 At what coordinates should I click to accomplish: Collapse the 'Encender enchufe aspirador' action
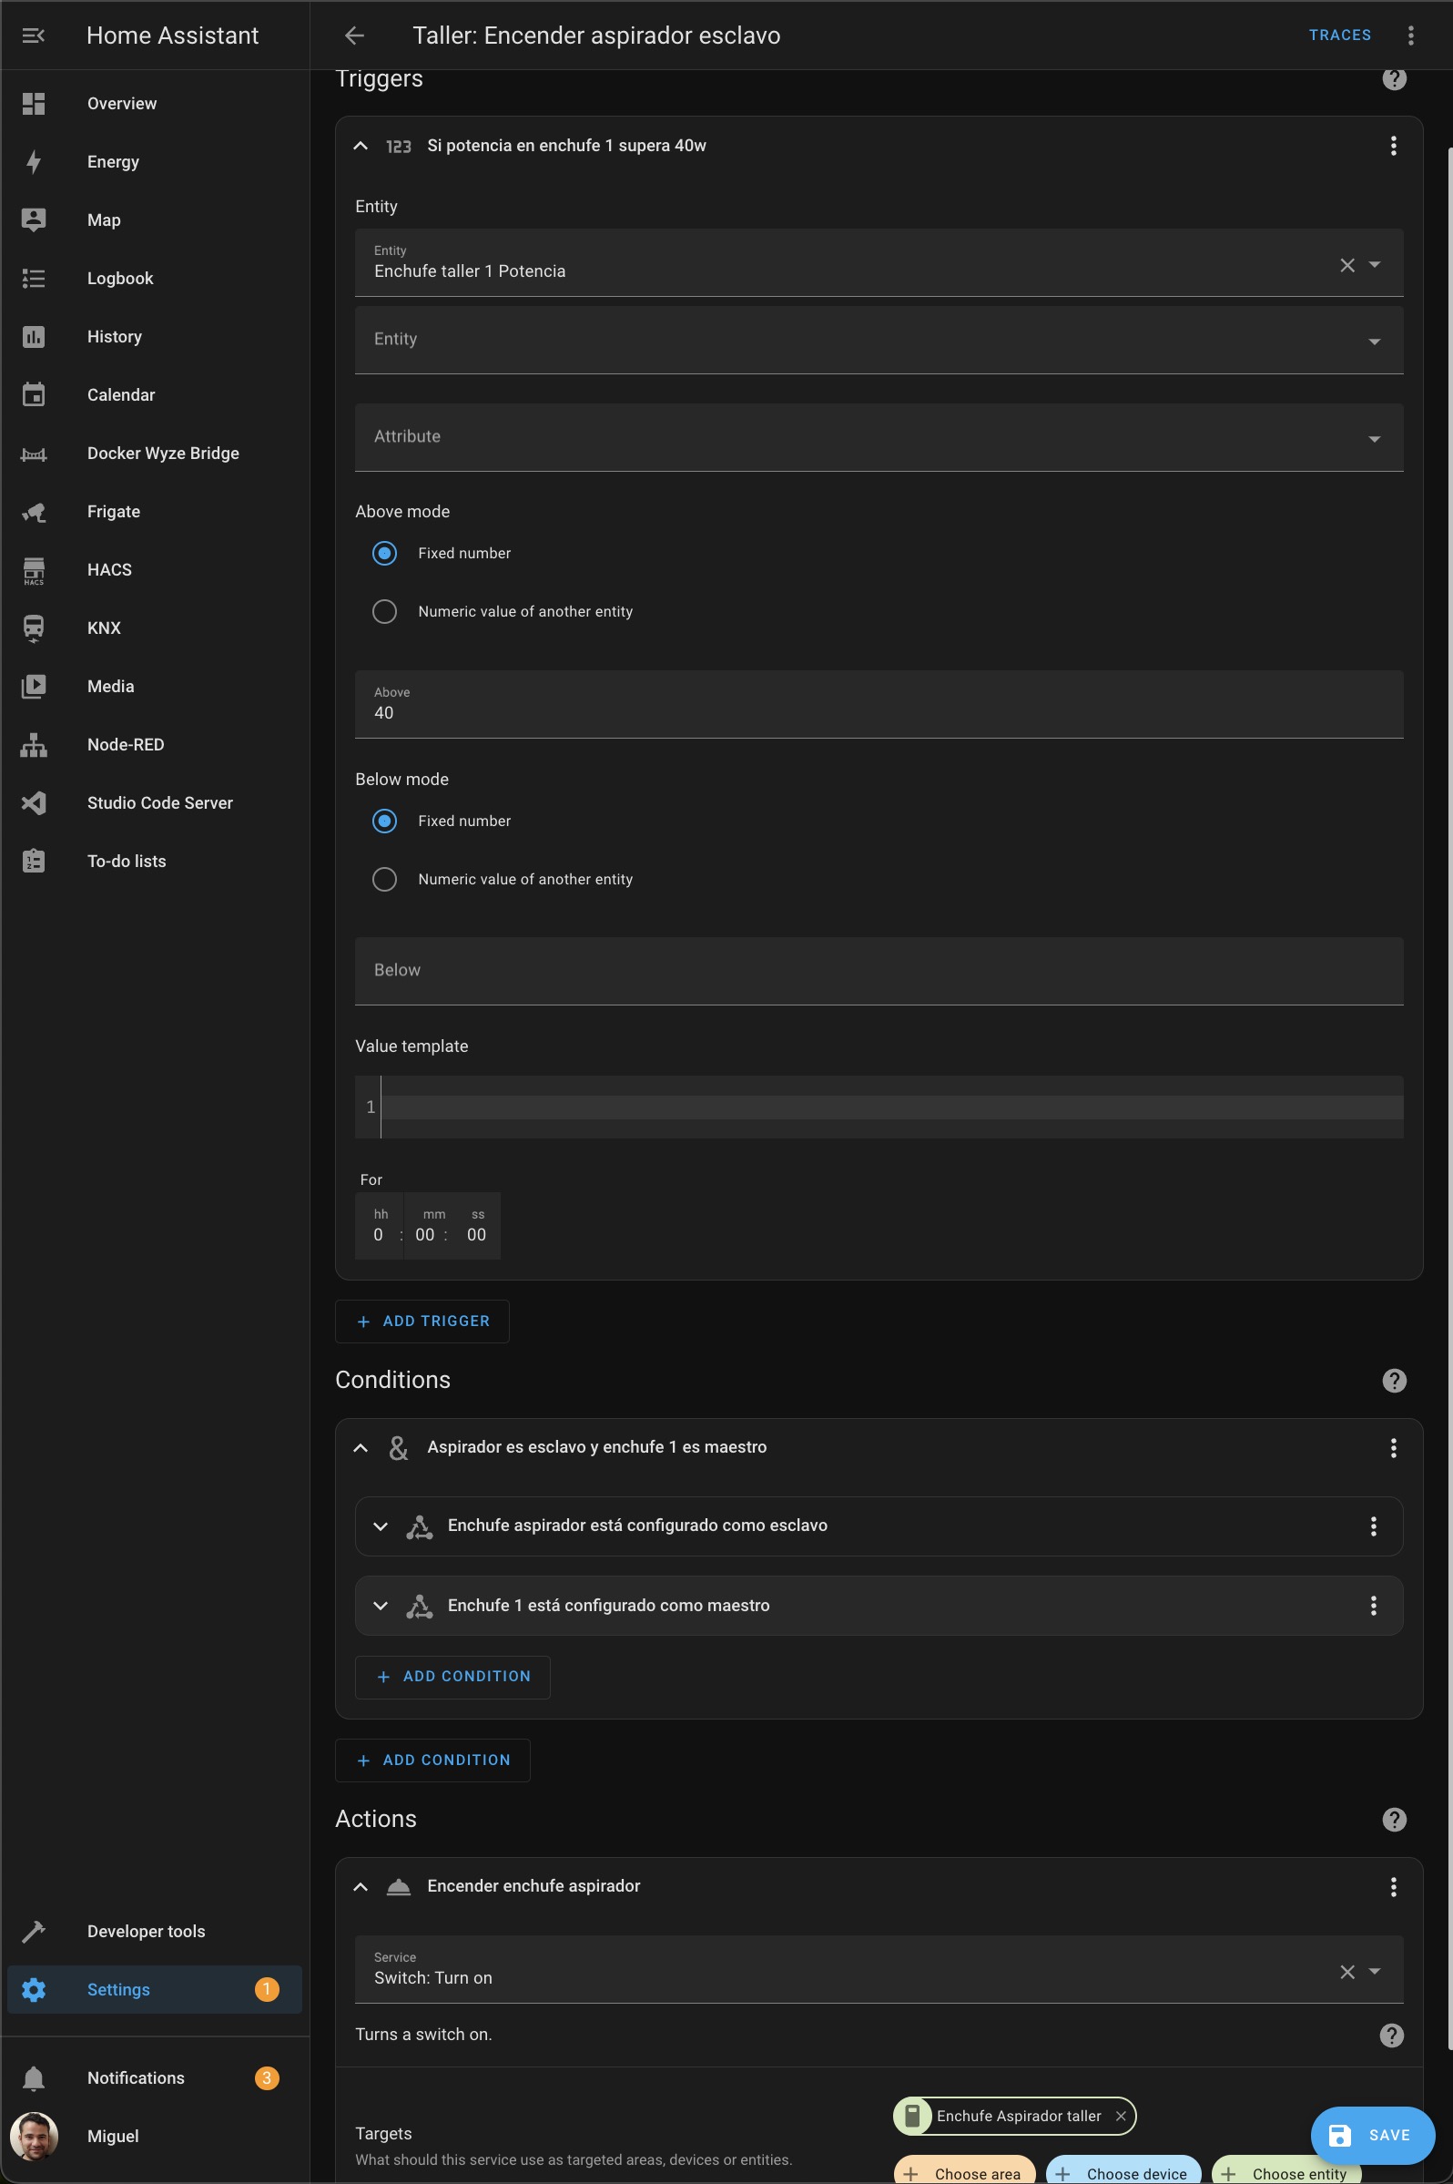[x=361, y=1886]
